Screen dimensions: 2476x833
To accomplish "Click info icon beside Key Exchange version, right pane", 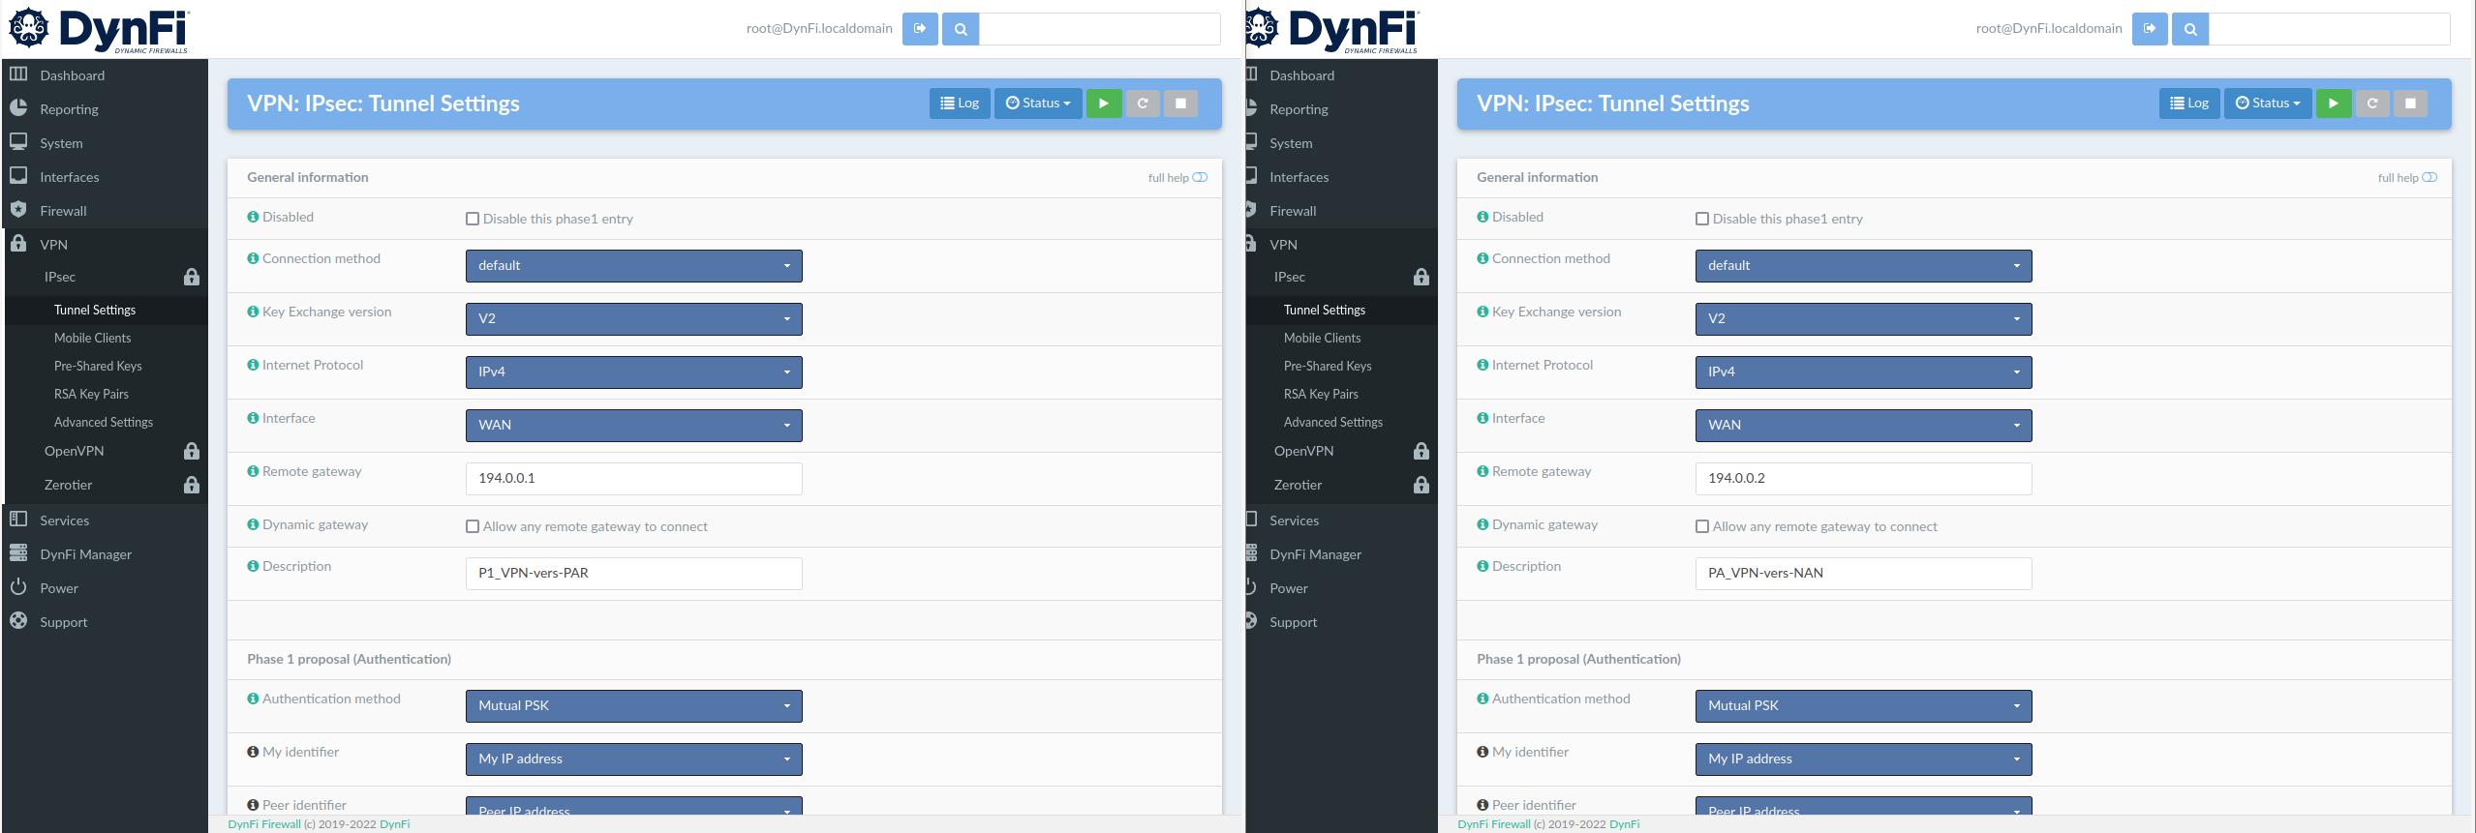I will (x=1483, y=312).
